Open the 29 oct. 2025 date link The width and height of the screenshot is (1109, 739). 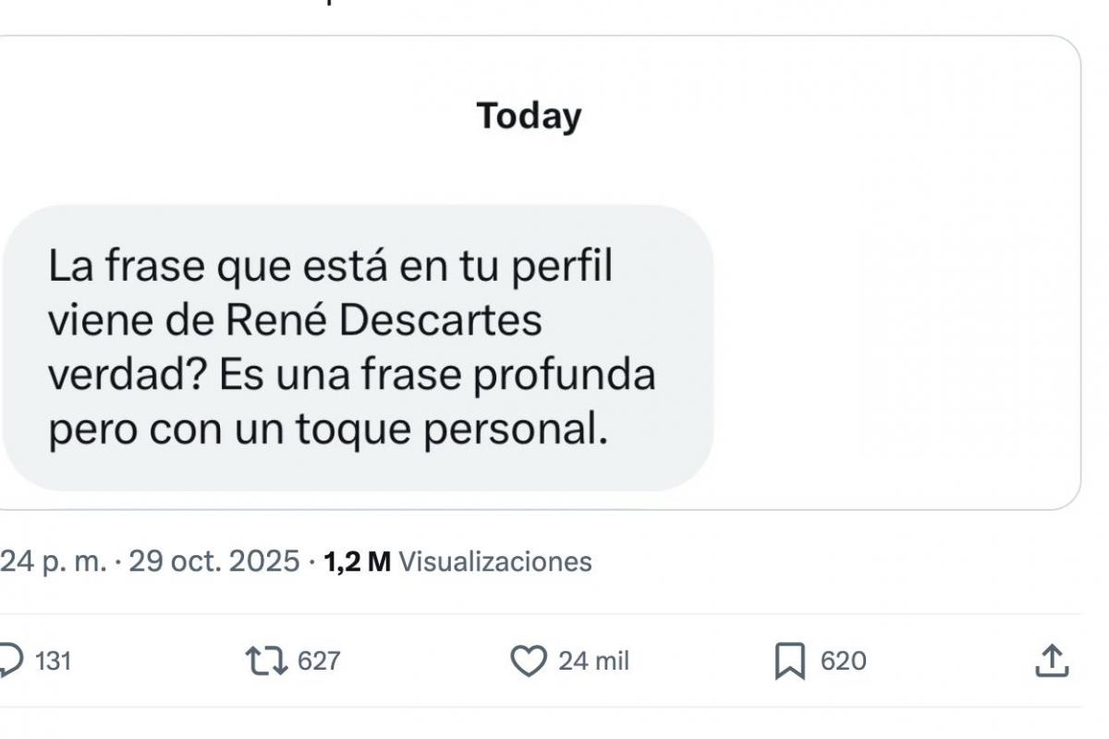(x=213, y=561)
